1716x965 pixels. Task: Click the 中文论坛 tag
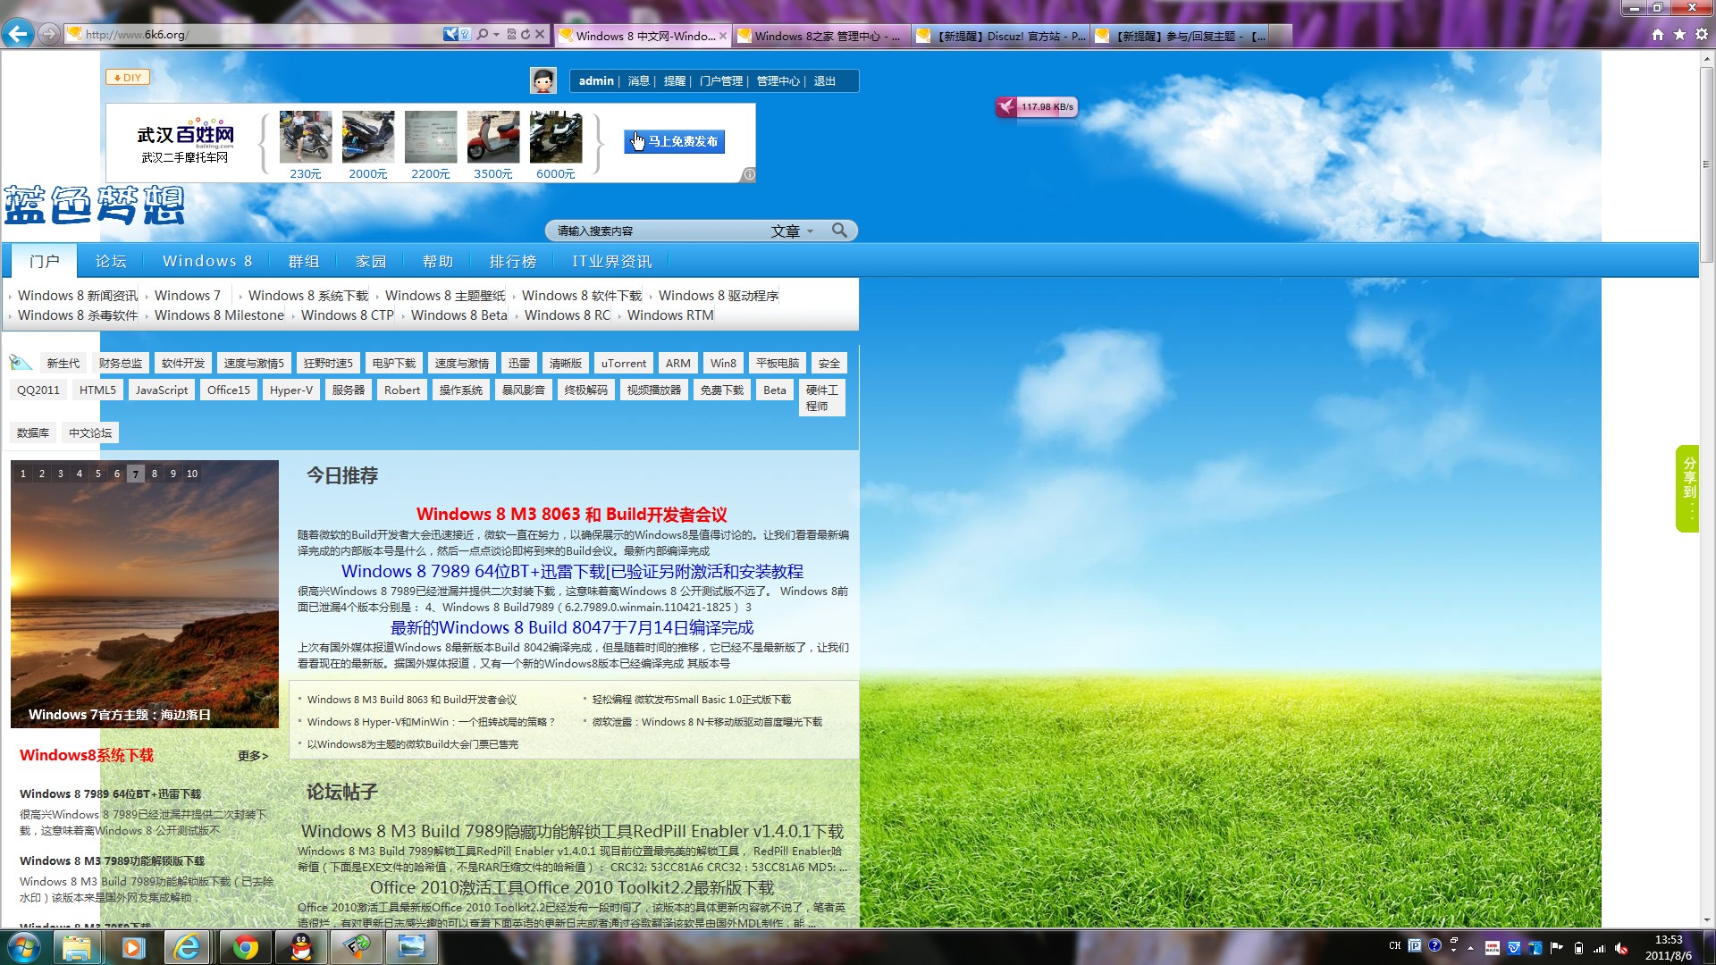pyautogui.click(x=90, y=433)
